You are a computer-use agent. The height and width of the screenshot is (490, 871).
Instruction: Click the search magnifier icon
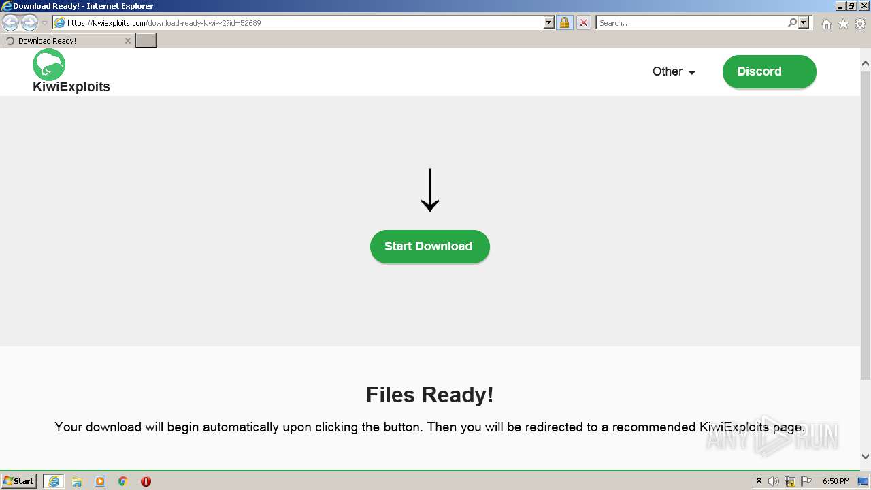pyautogui.click(x=792, y=22)
